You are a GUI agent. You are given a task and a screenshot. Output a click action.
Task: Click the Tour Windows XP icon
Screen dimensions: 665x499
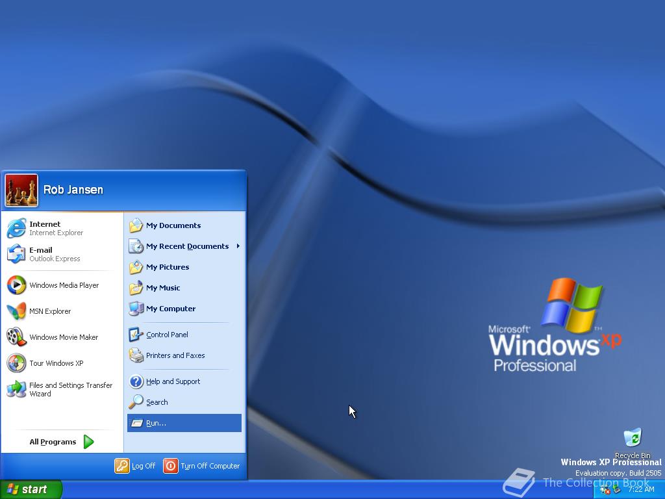16,363
